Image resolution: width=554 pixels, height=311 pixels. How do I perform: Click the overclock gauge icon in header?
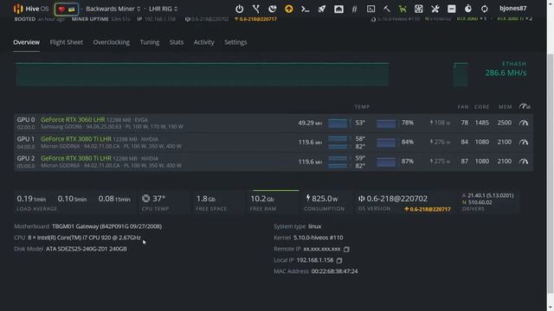[x=525, y=106]
